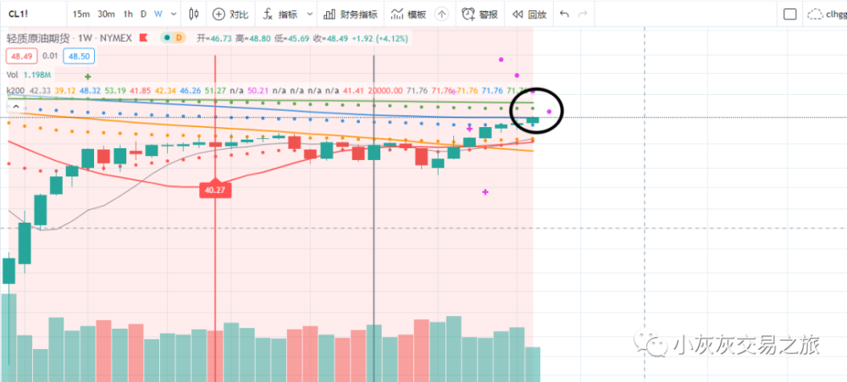
Task: Undo the last chart action
Action: click(564, 14)
